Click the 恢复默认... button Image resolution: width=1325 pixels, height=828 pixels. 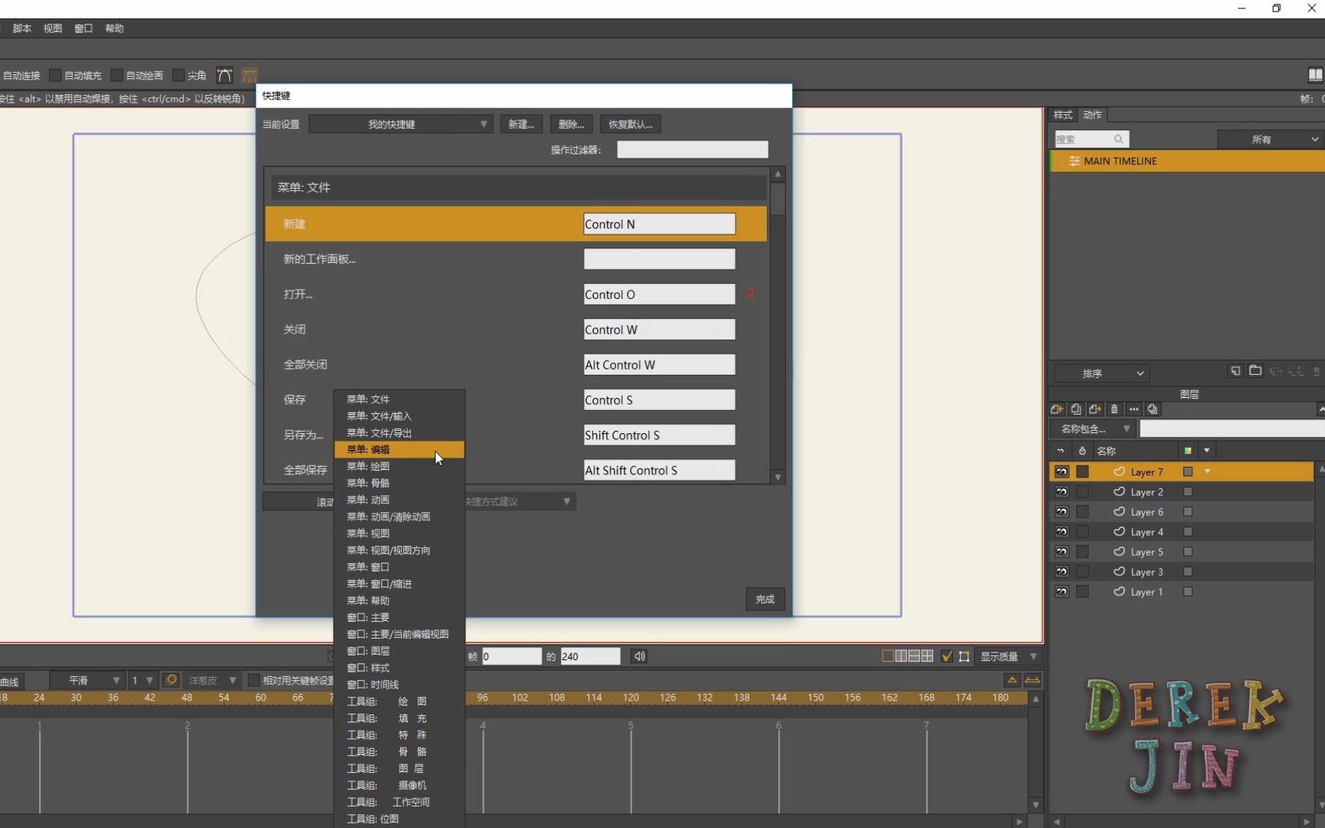pos(630,124)
